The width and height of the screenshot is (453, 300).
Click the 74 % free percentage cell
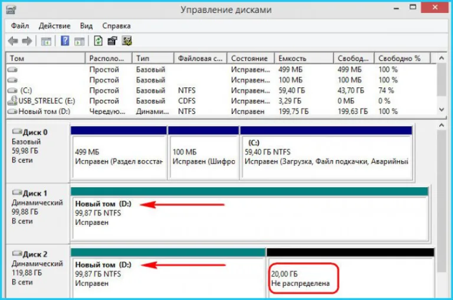[x=386, y=90]
